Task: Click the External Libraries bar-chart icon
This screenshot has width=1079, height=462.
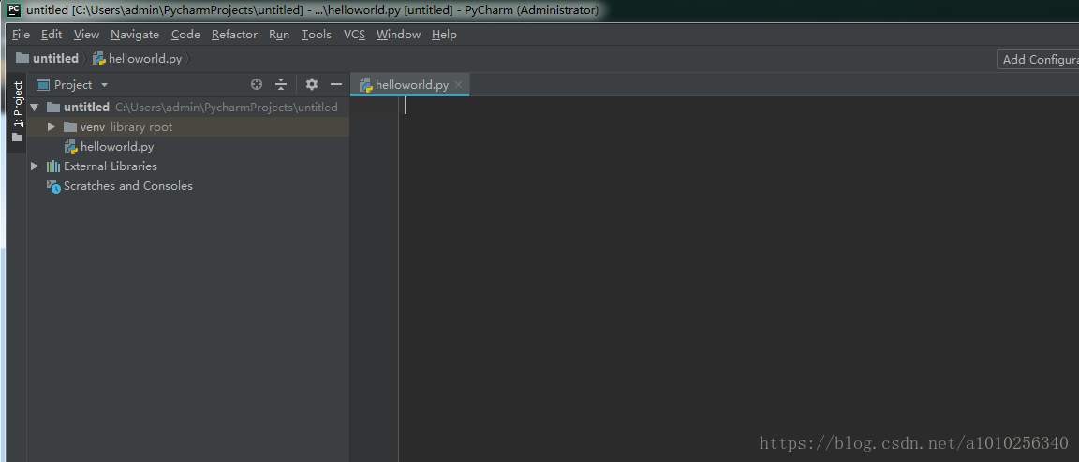Action: tap(53, 166)
